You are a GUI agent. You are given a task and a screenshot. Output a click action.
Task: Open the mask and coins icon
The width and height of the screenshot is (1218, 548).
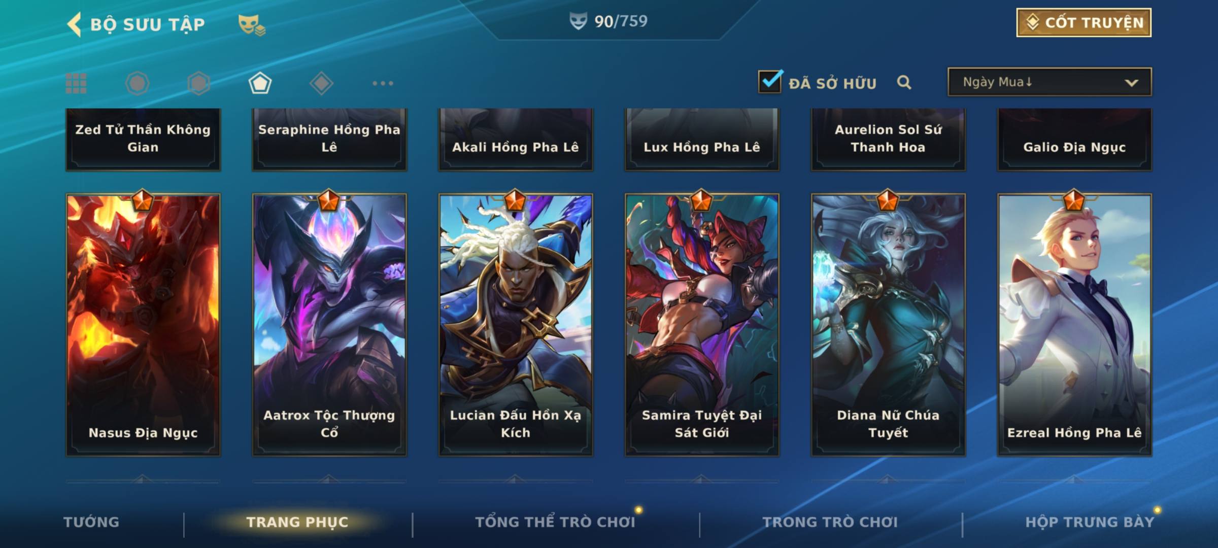(252, 25)
